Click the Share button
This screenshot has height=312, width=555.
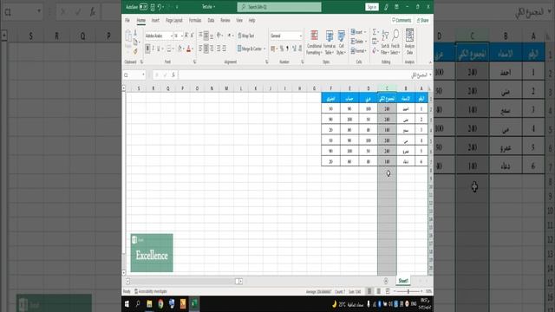click(x=422, y=21)
